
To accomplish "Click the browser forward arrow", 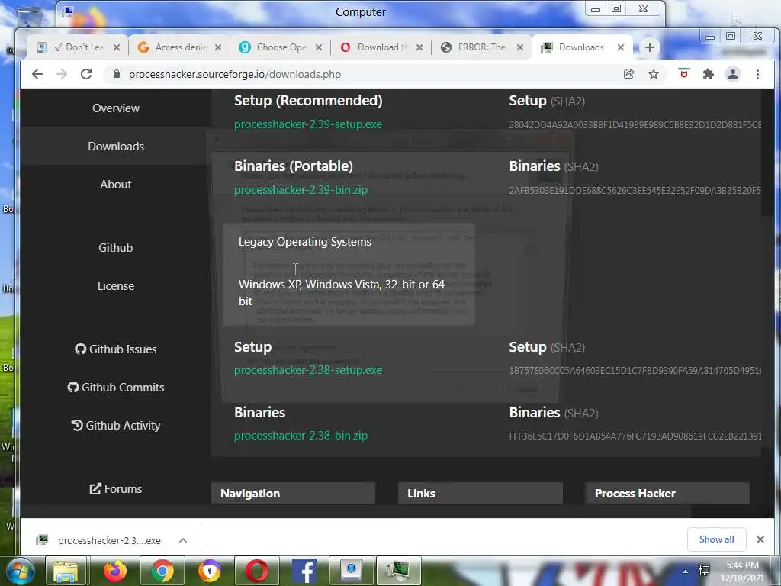I will [x=61, y=74].
